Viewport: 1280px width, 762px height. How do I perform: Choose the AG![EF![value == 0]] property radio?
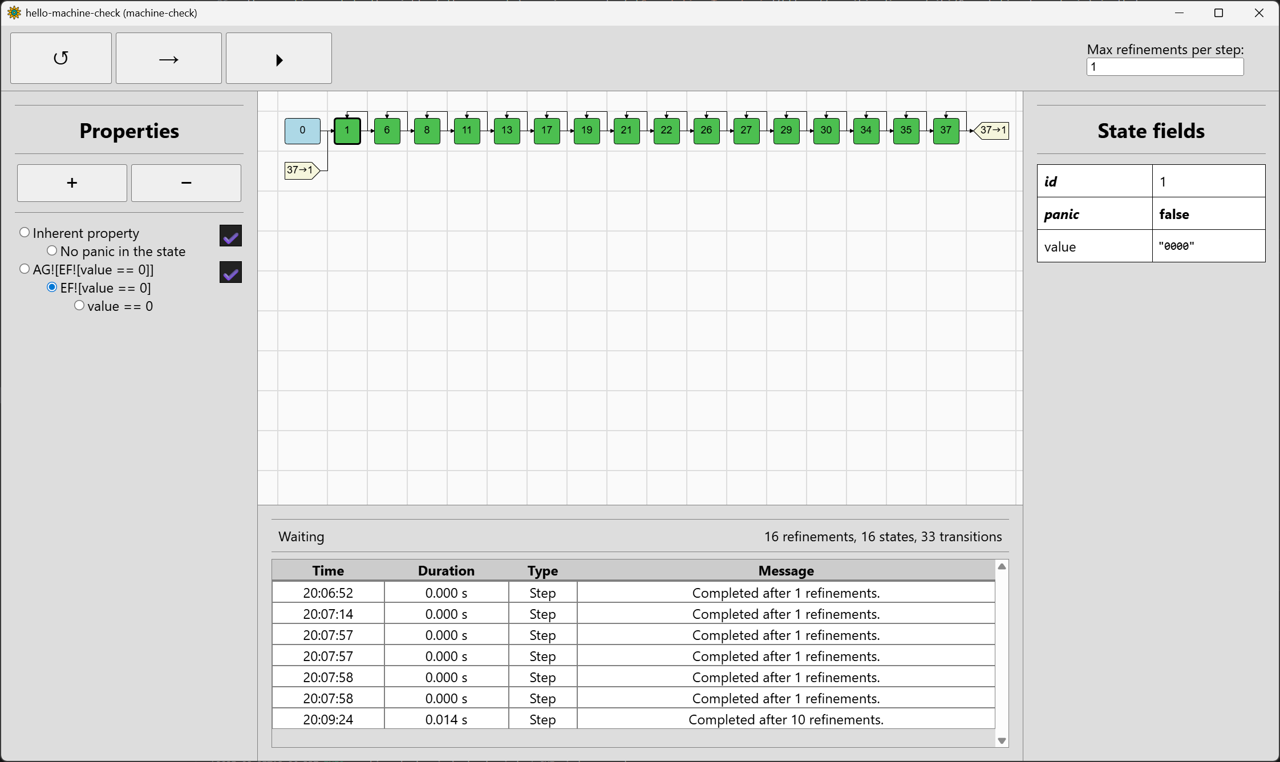tap(25, 269)
